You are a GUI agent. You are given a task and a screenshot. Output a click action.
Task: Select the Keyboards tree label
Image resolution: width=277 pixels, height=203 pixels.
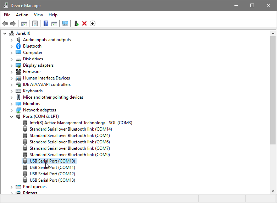[x=33, y=91]
